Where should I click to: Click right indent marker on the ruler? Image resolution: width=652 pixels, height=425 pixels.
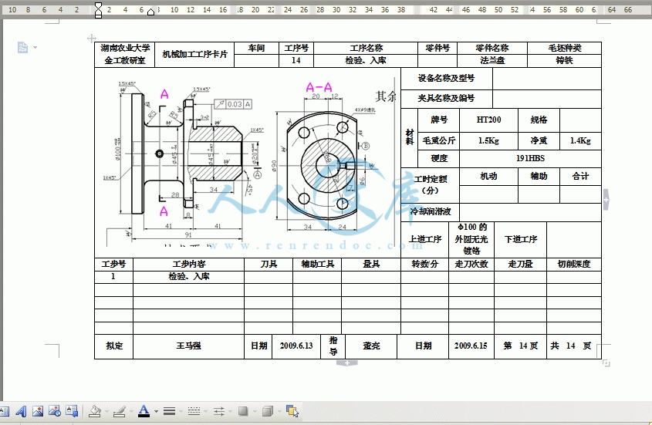pos(151,12)
